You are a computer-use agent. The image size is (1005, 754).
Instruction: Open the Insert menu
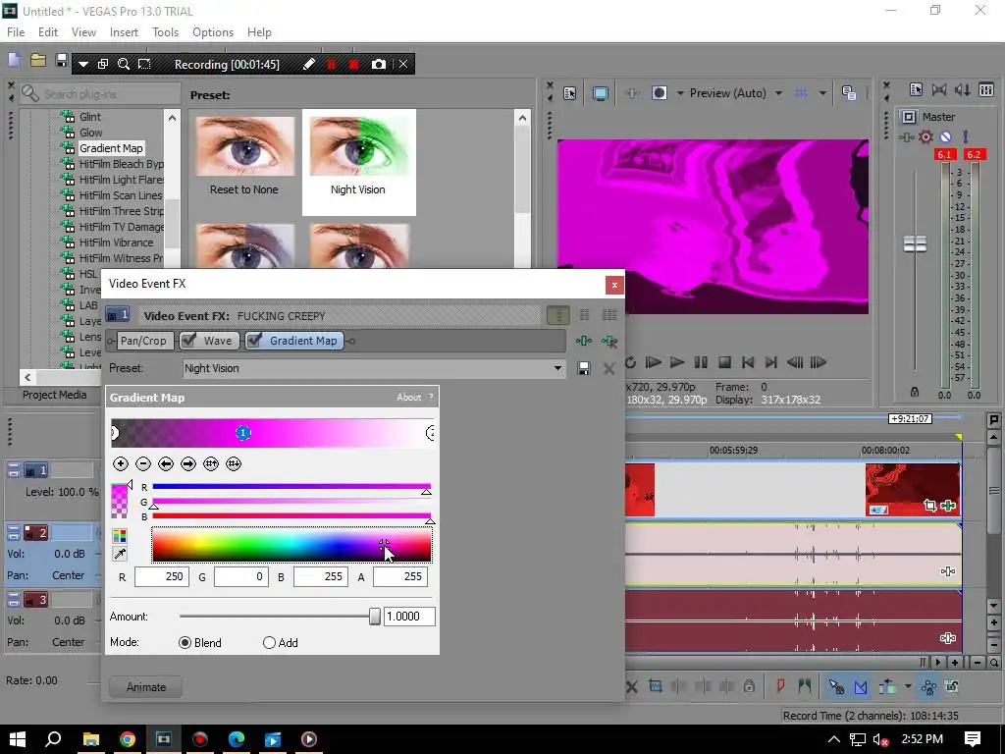coord(124,32)
